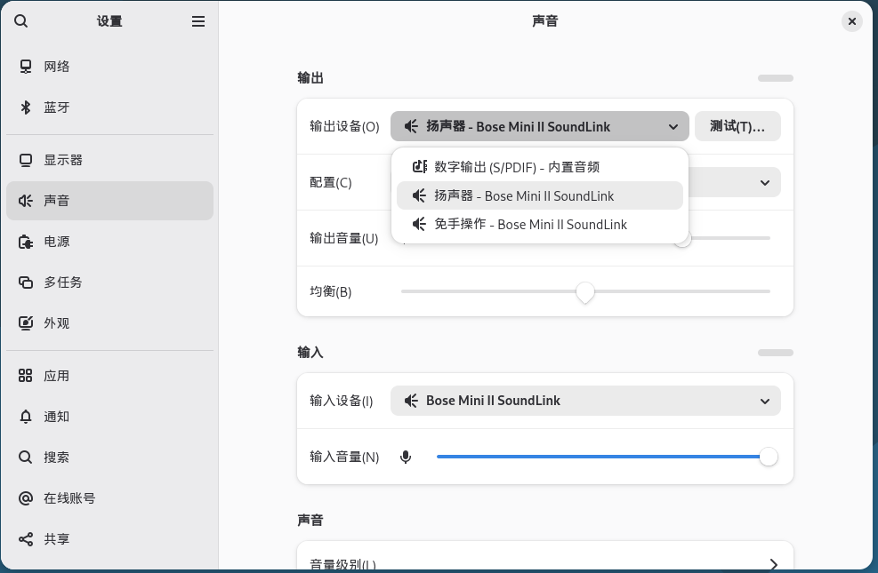The width and height of the screenshot is (878, 573).
Task: Open 多任务 settings
Action: point(109,283)
